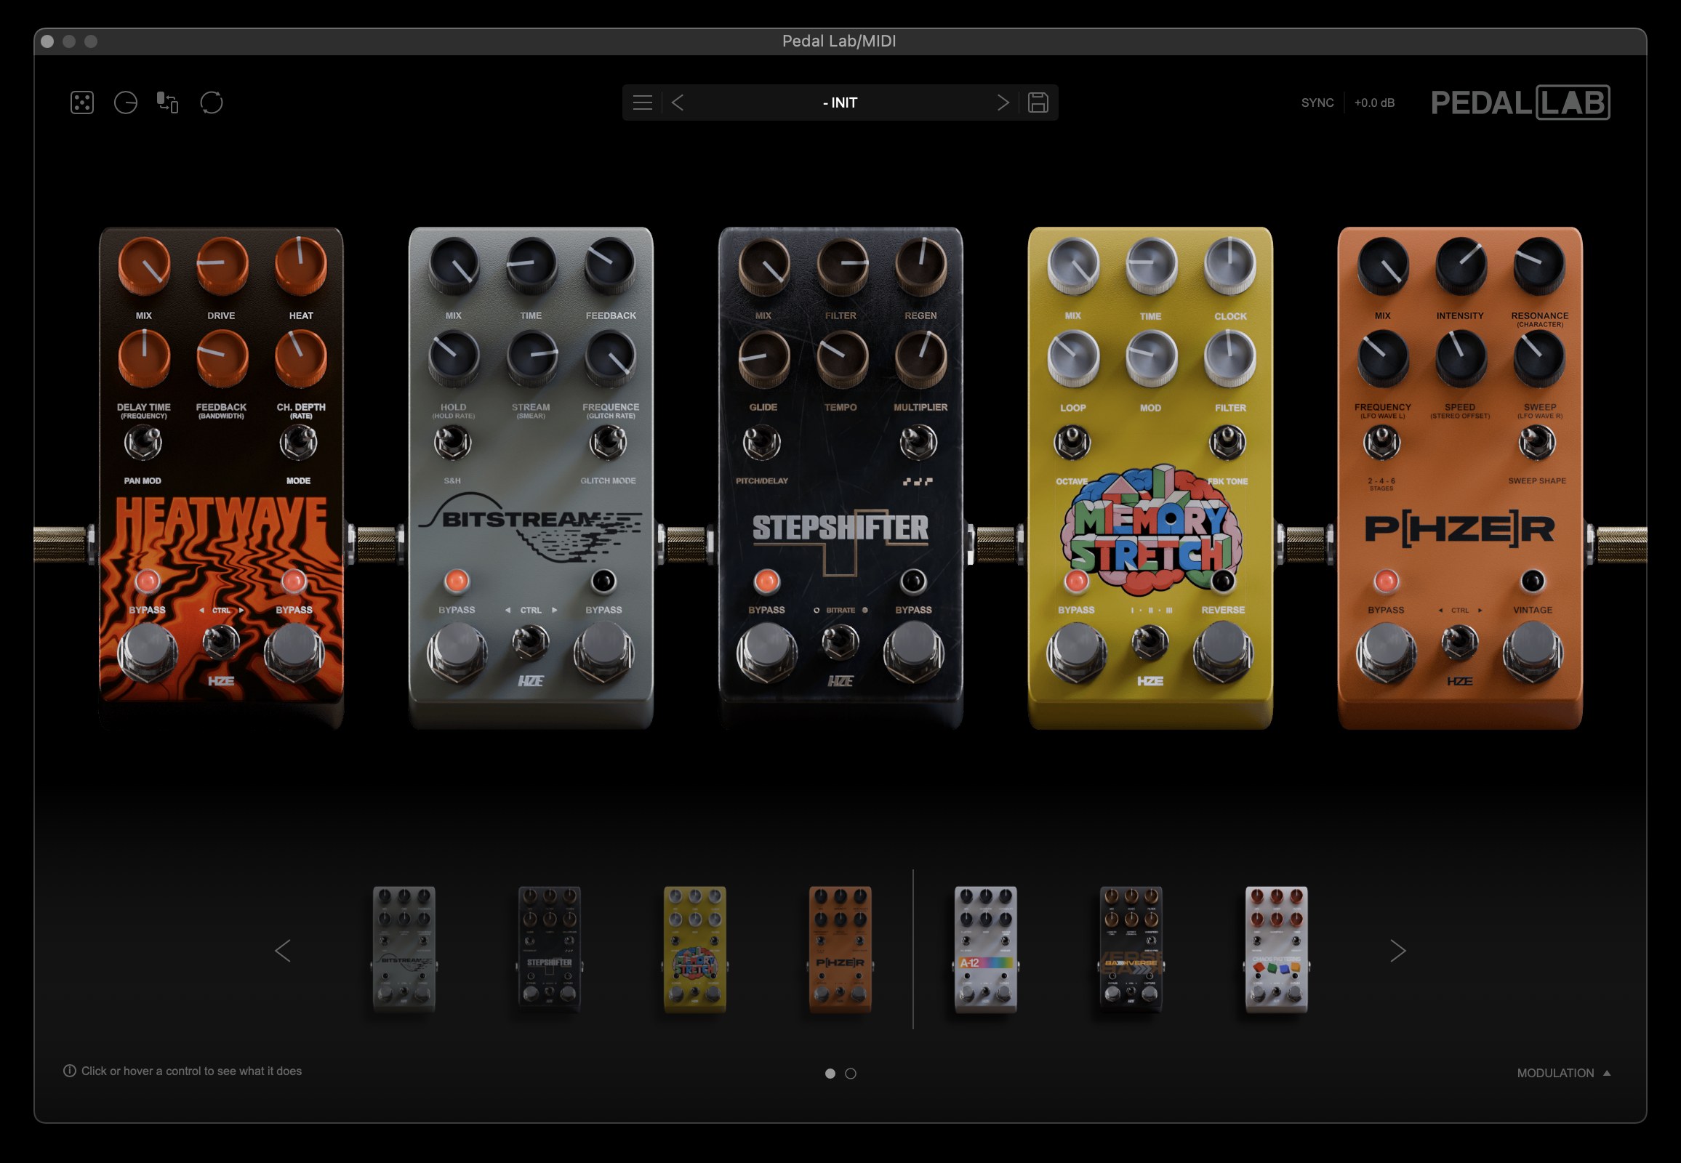Toggle Stepshifter PITCH/DELAY switch
The image size is (1681, 1163).
[x=763, y=442]
